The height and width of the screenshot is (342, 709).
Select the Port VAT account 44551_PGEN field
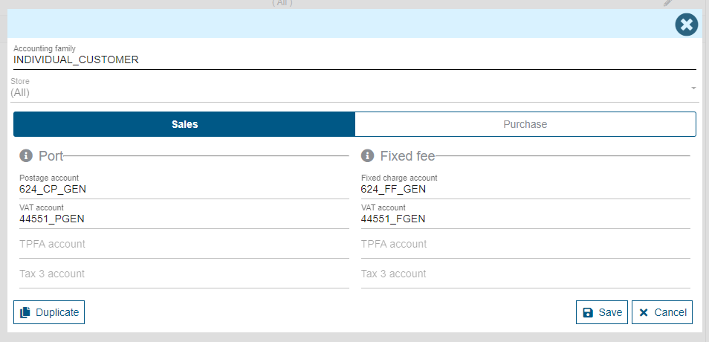pos(184,219)
